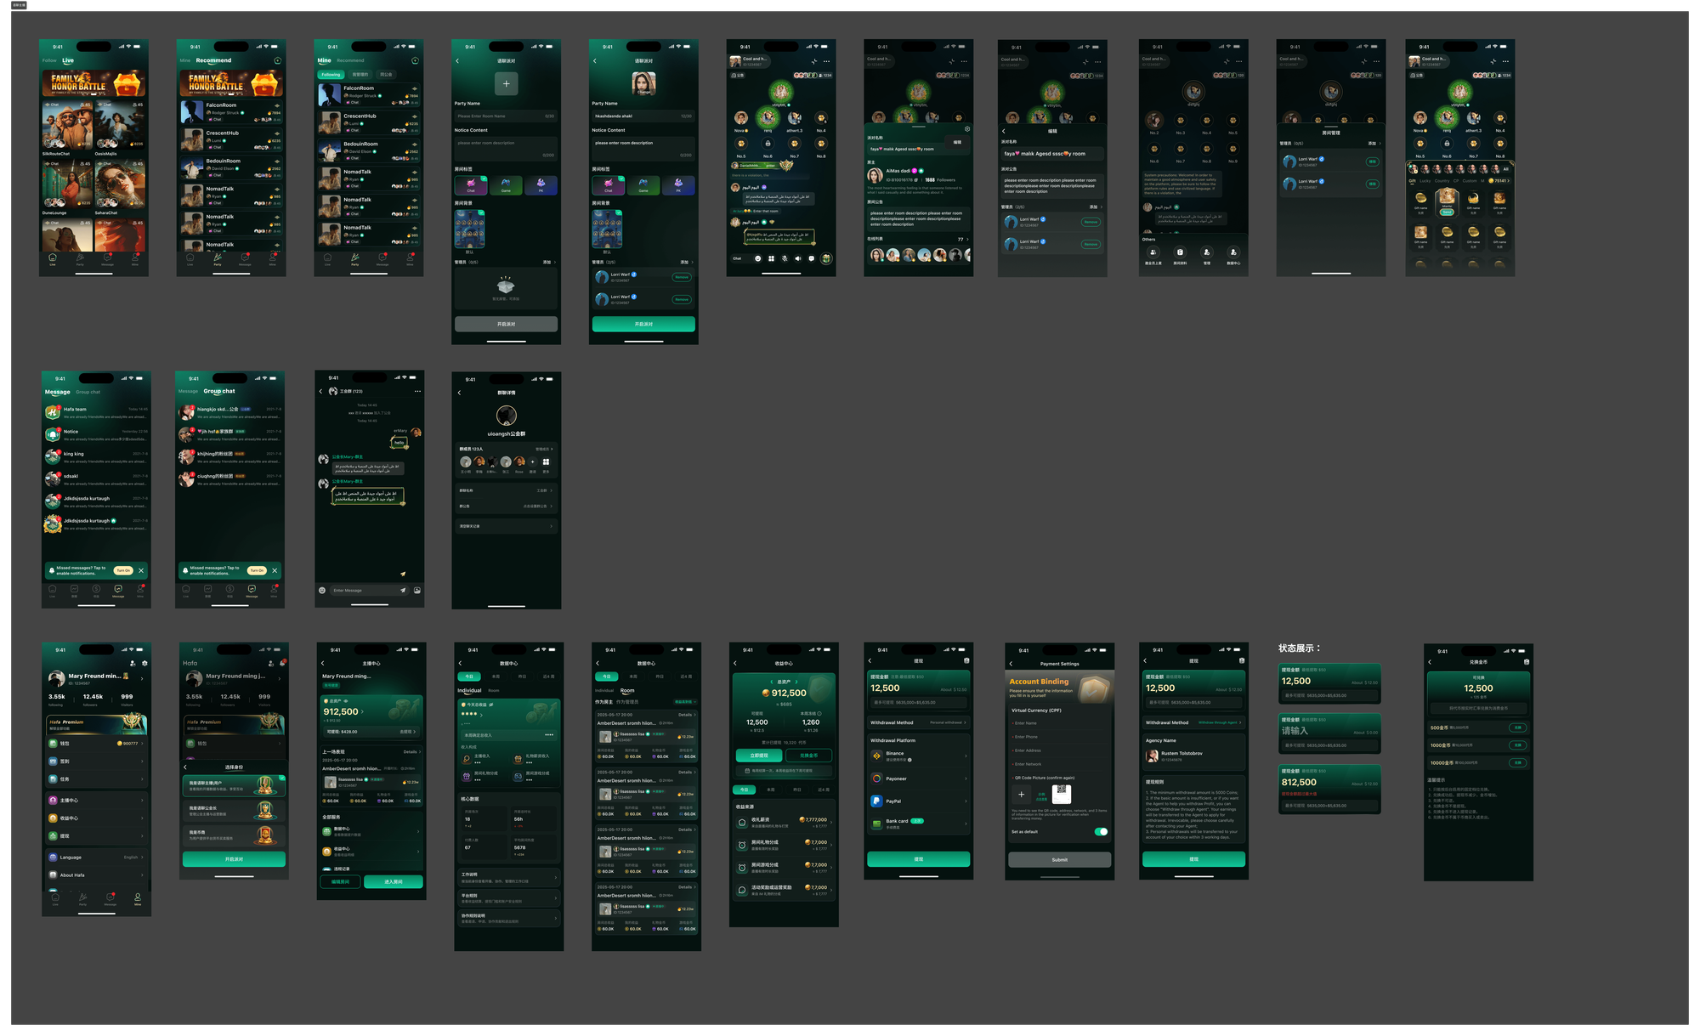Toggle the hidden-eye icon beside 今天总收益 on 数据中心
1700x1036 pixels.
click(x=491, y=705)
